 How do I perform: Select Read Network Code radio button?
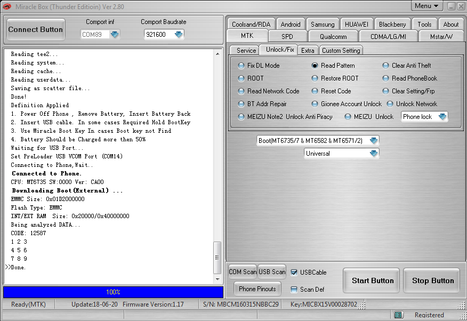pyautogui.click(x=241, y=91)
